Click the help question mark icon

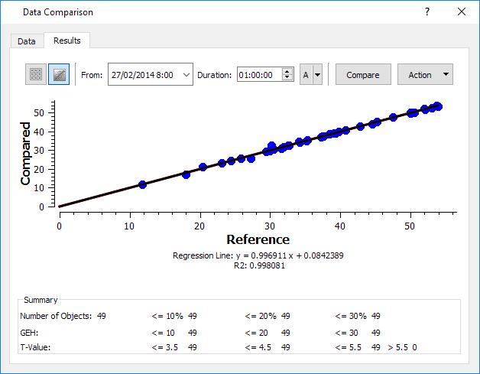tap(427, 11)
